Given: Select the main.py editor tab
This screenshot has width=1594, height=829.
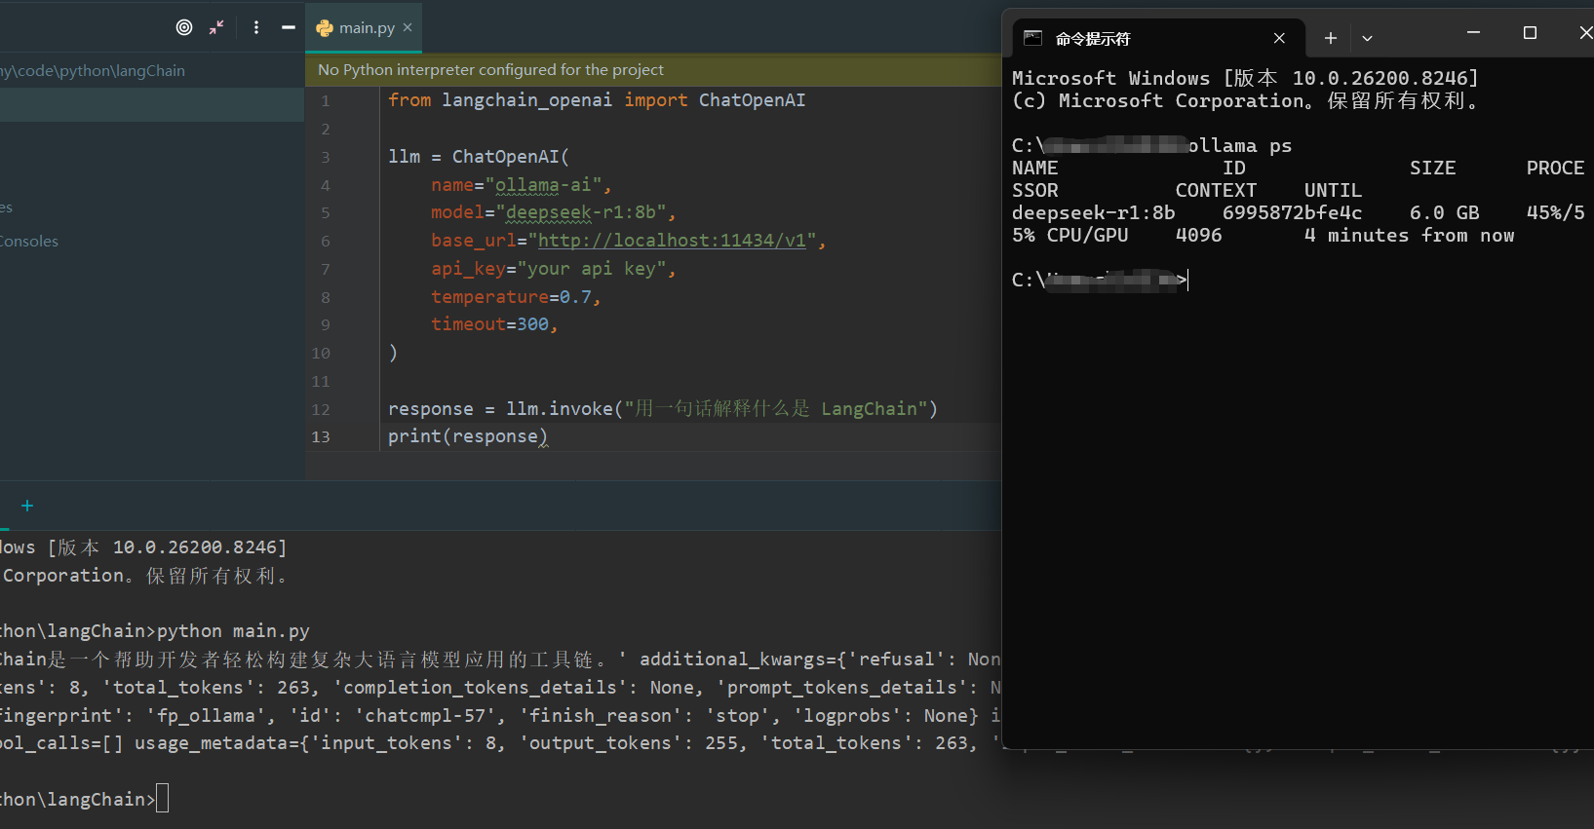Looking at the screenshot, I should pyautogui.click(x=366, y=27).
